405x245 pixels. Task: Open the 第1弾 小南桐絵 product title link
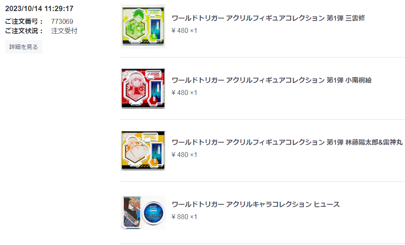tap(271, 80)
